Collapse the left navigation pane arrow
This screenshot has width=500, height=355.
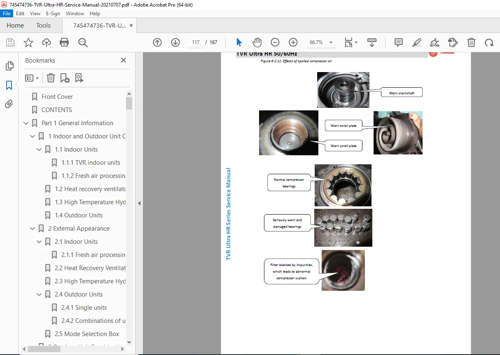pos(139,203)
